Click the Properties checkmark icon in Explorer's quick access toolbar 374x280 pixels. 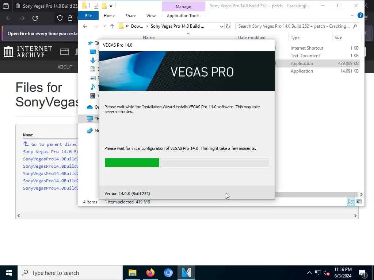96,6
